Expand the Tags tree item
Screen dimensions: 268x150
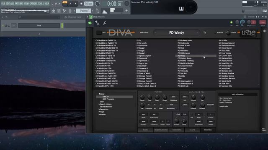coord(99,112)
